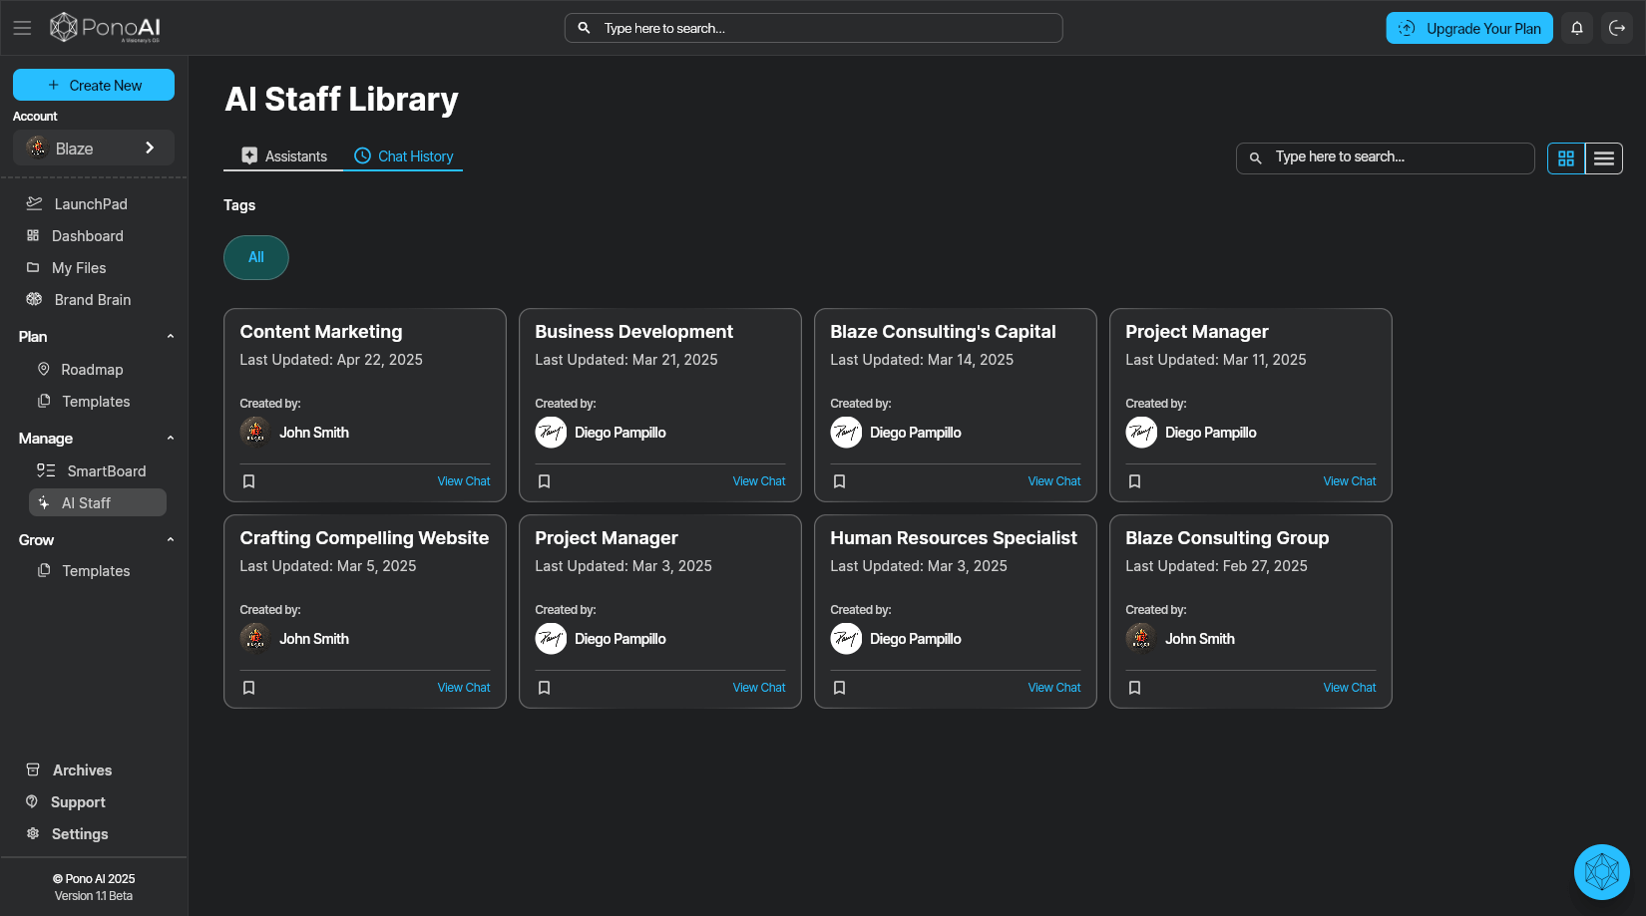Bookmark the Human Resources Specialist chat

[840, 688]
